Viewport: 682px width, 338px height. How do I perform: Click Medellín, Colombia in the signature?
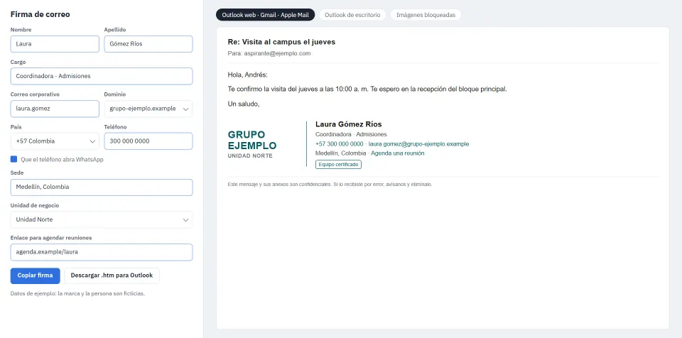(x=340, y=153)
